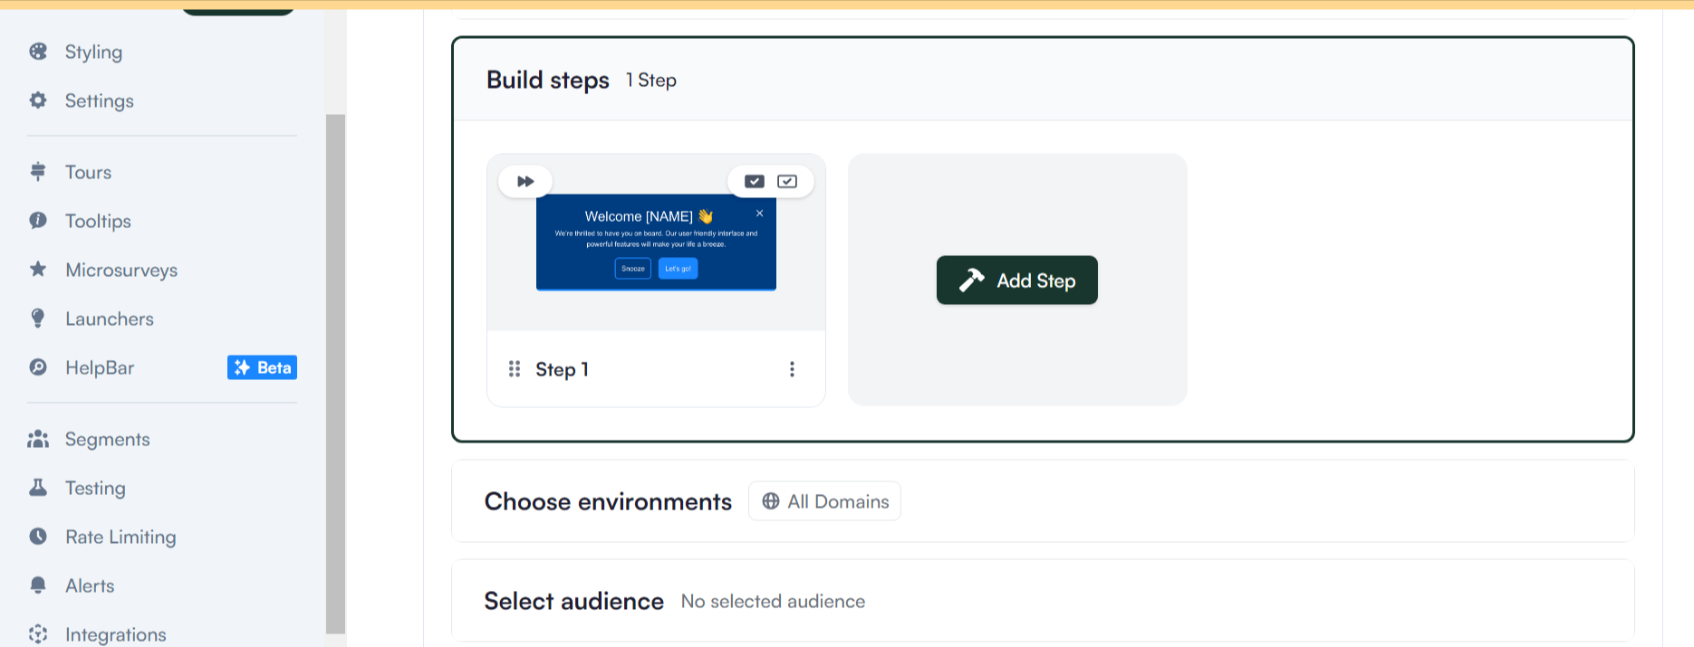Click the sidebar vertical scrollbar
Screen dimensions: 1694x647
(x=335, y=373)
